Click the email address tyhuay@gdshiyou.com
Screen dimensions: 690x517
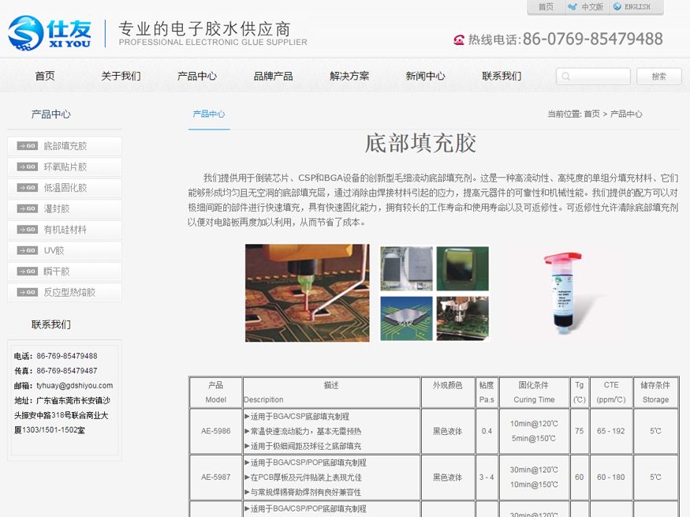(74, 385)
